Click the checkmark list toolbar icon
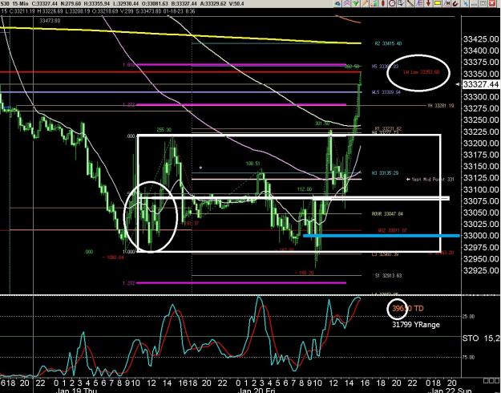The width and height of the screenshot is (501, 393). pos(401,3)
